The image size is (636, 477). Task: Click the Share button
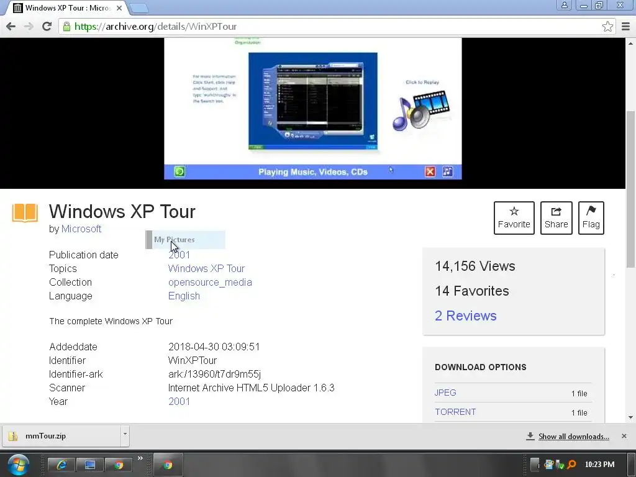click(x=556, y=218)
